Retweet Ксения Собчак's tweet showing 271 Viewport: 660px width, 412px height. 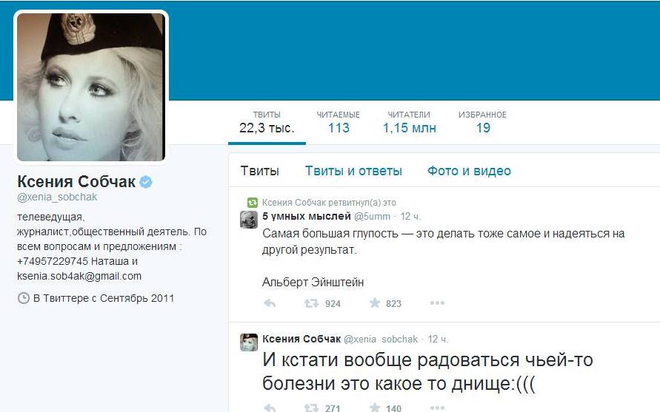(311, 408)
